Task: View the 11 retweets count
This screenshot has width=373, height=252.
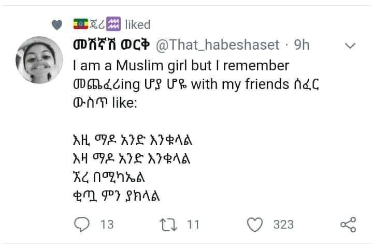Action: (x=193, y=225)
